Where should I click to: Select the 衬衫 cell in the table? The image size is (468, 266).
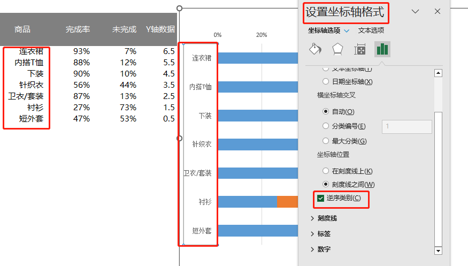pyautogui.click(x=35, y=108)
